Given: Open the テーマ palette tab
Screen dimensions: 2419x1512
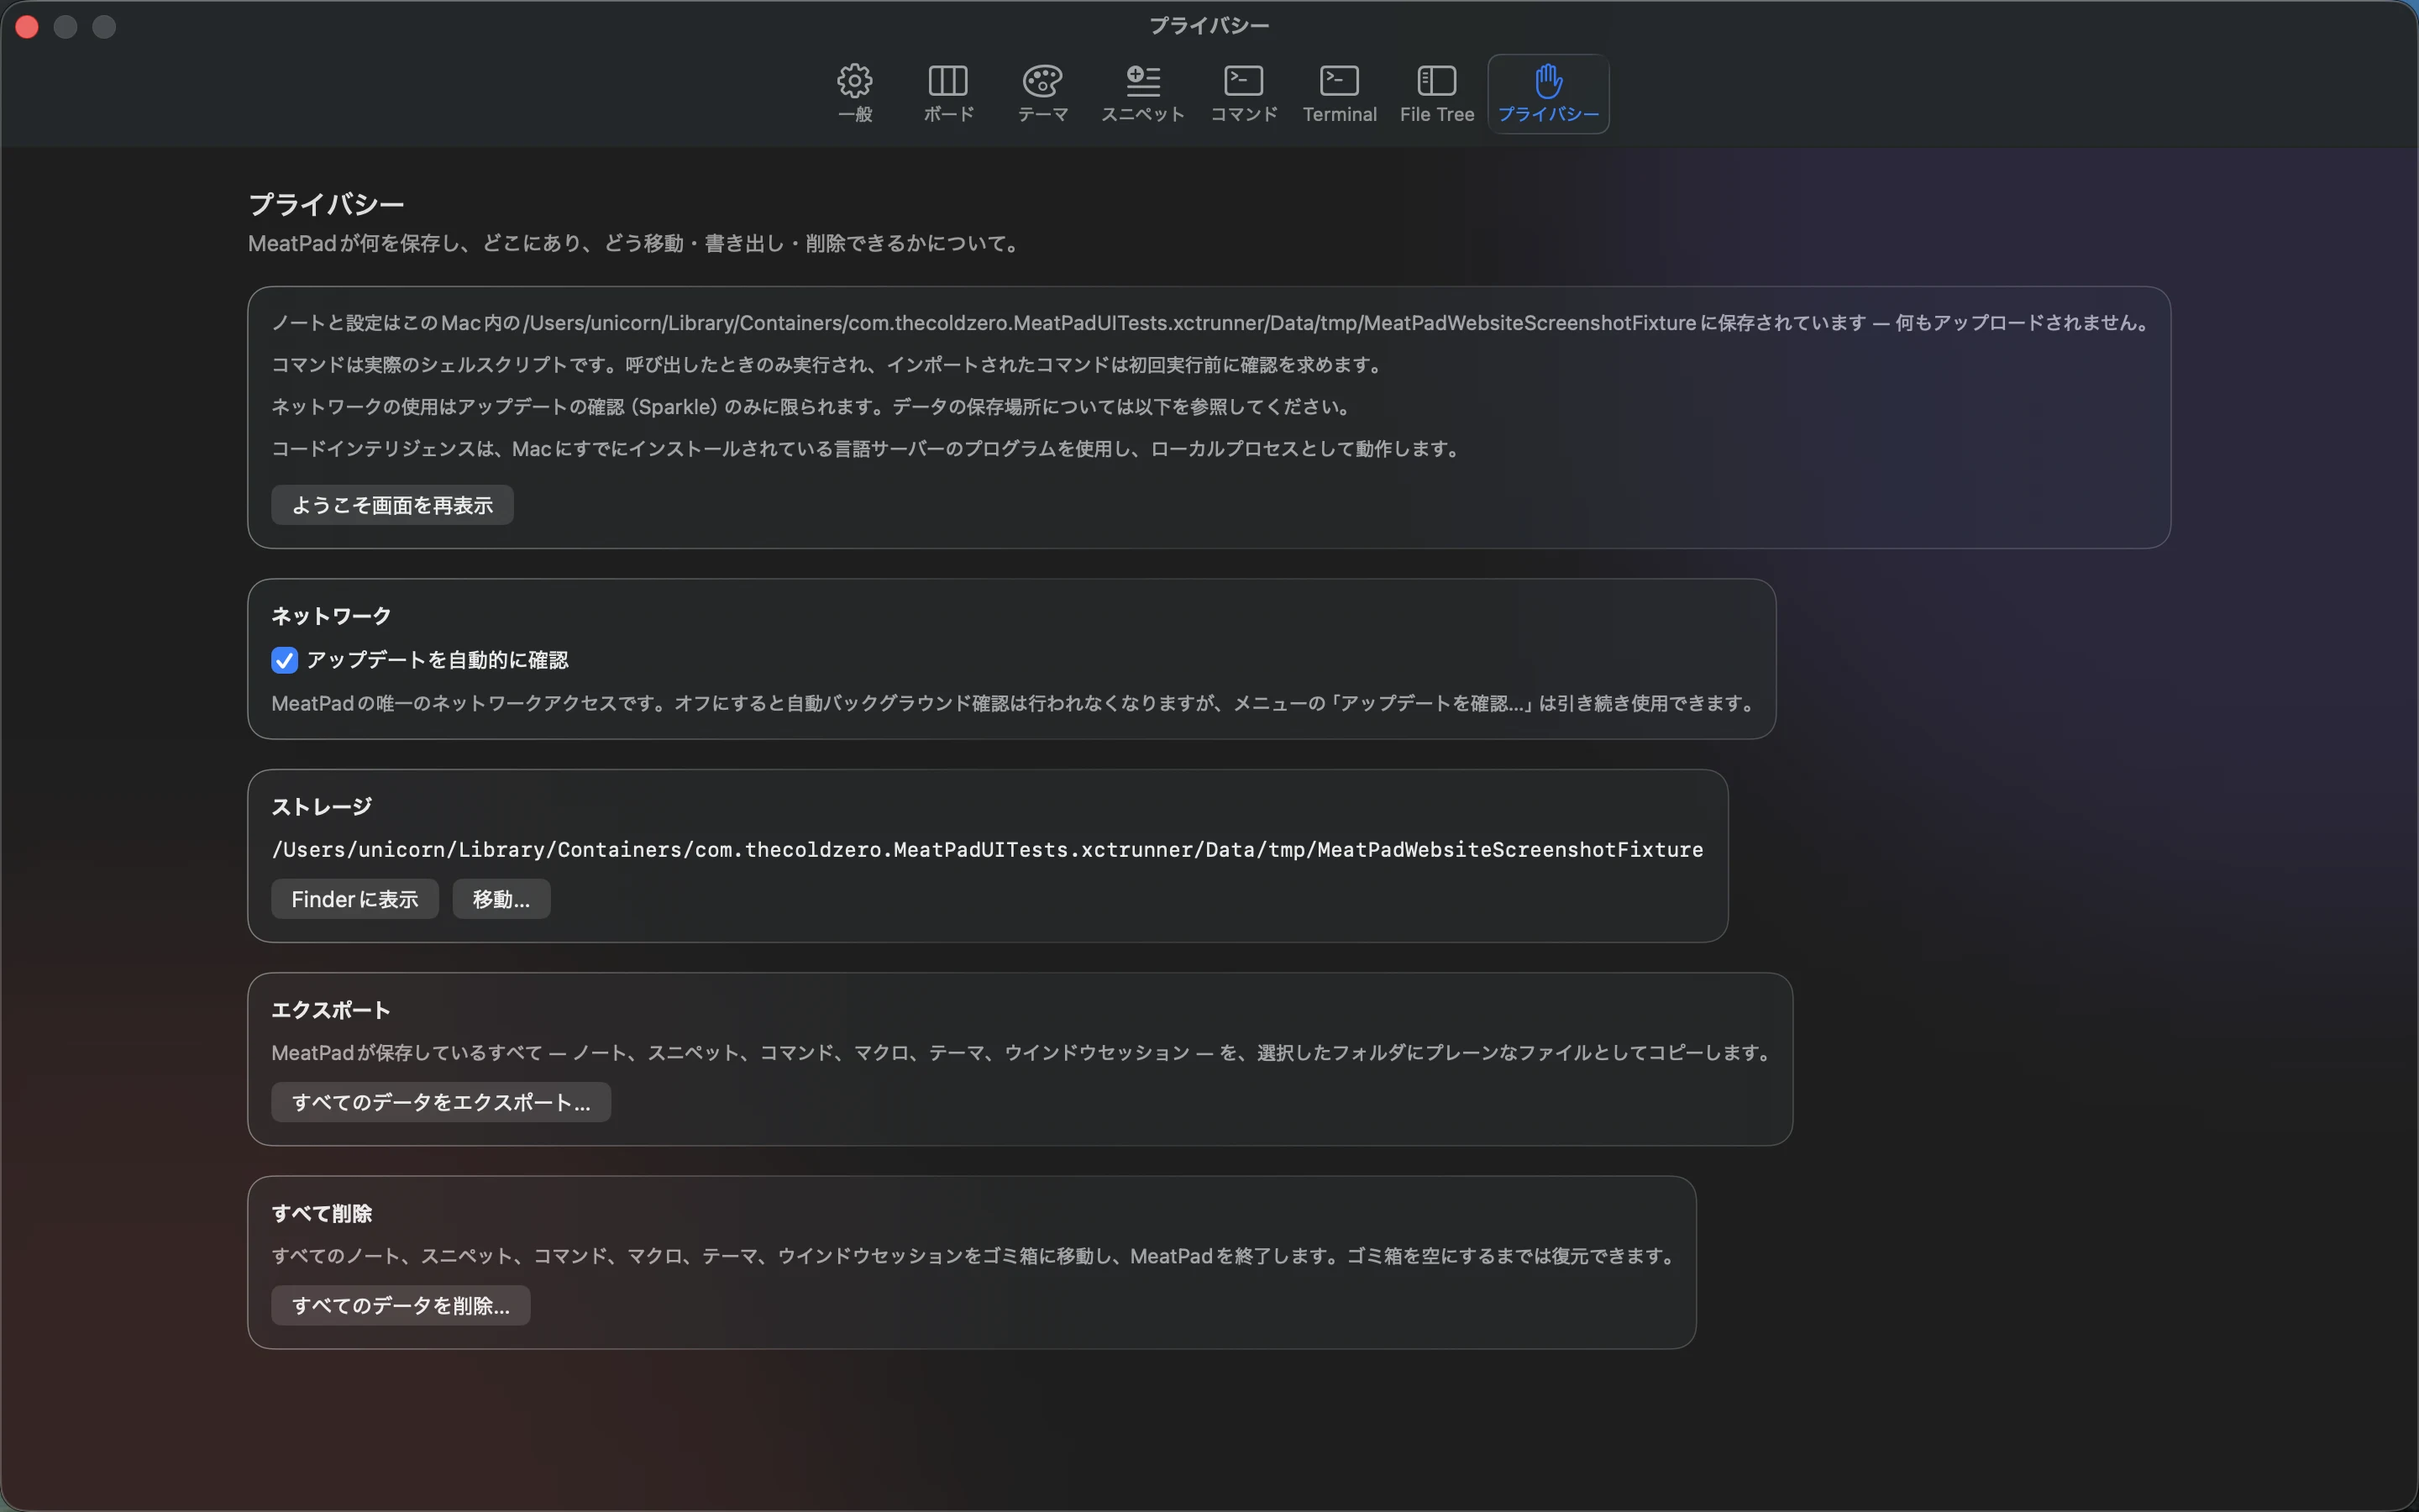Looking at the screenshot, I should pyautogui.click(x=1042, y=94).
